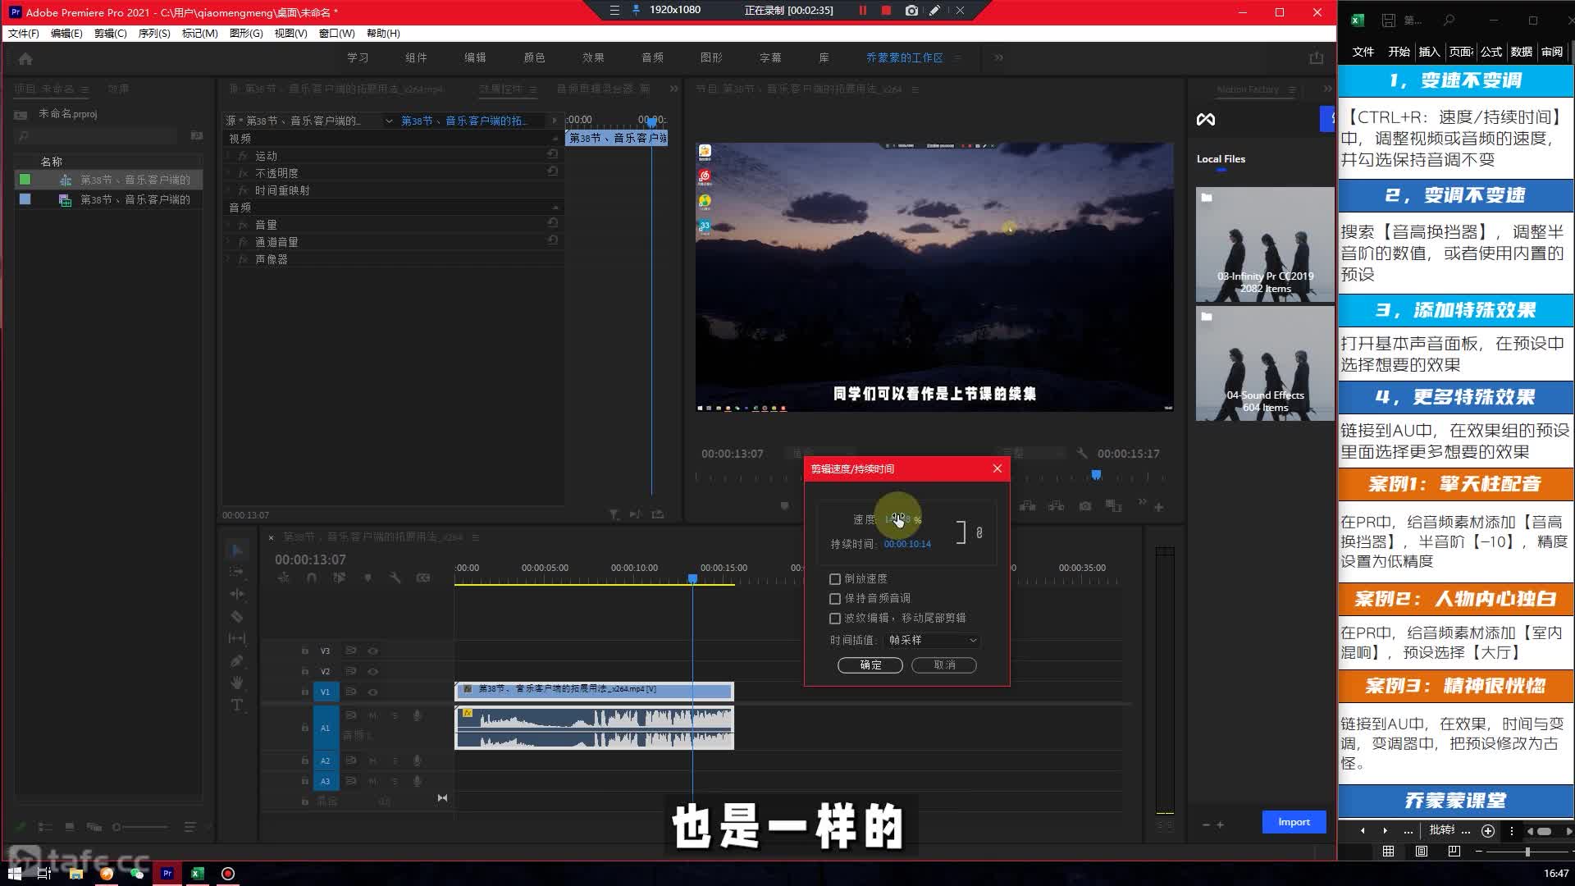
Task: Switch to the 音频 workspace tab
Action: [652, 57]
